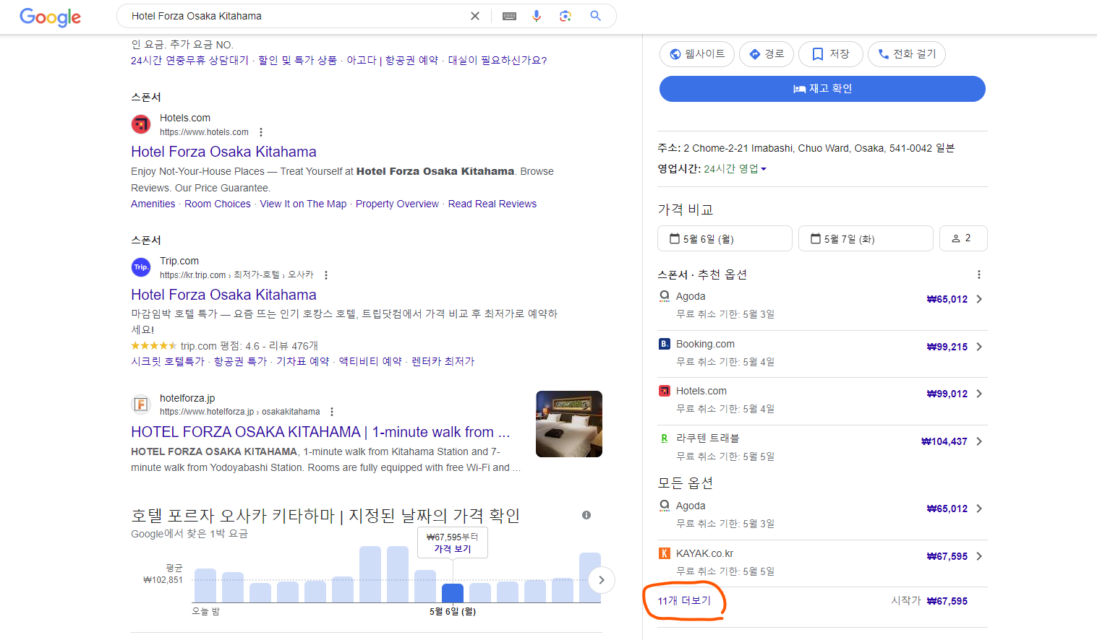Open hotelforza.jp result three-dot menu
The width and height of the screenshot is (1097, 640).
tap(332, 412)
